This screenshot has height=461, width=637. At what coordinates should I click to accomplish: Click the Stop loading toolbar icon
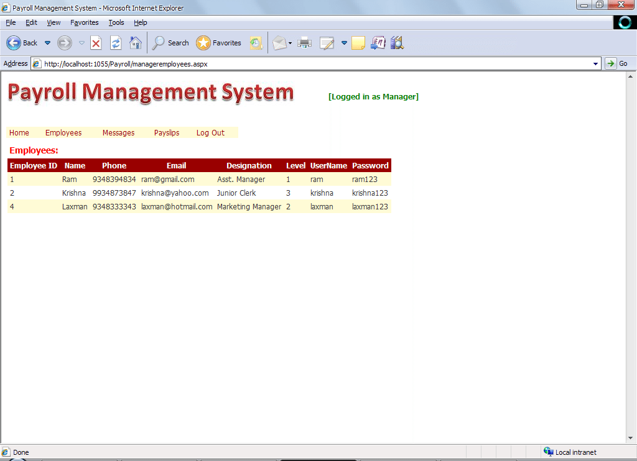pos(96,43)
